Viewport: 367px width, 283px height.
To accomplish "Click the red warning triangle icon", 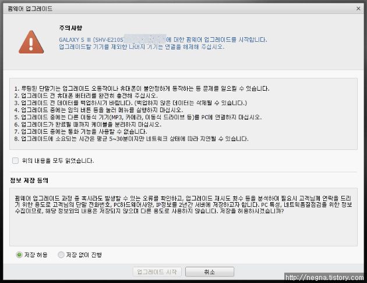I will coord(31,42).
